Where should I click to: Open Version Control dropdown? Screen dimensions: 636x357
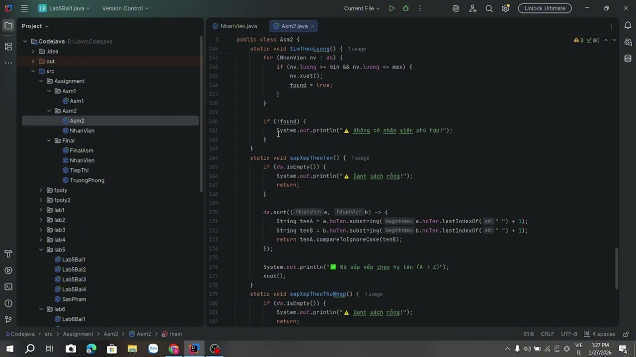point(125,8)
